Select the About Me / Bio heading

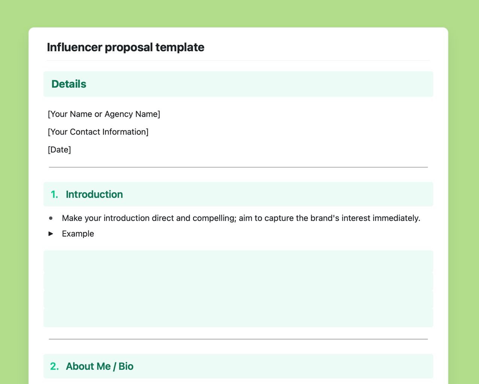pyautogui.click(x=100, y=366)
